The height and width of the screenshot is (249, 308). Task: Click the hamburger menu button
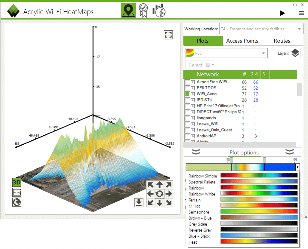(301, 13)
